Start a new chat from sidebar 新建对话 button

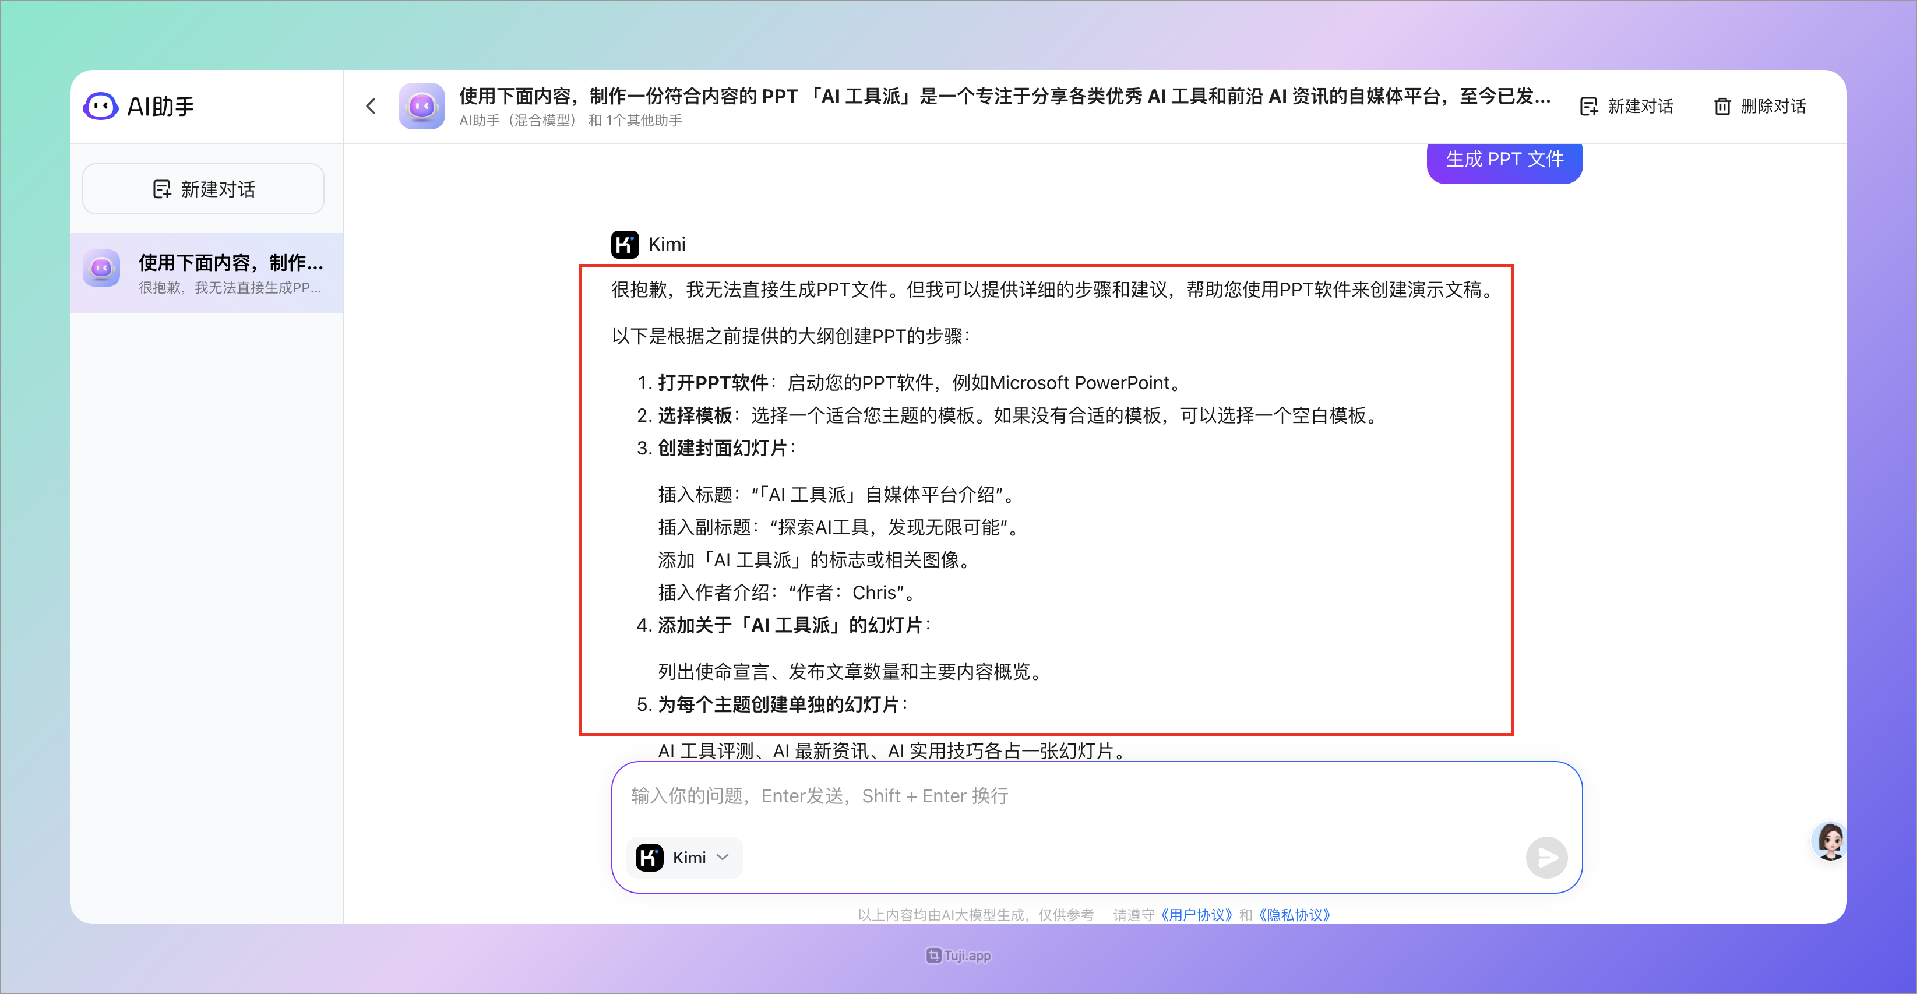coord(203,189)
